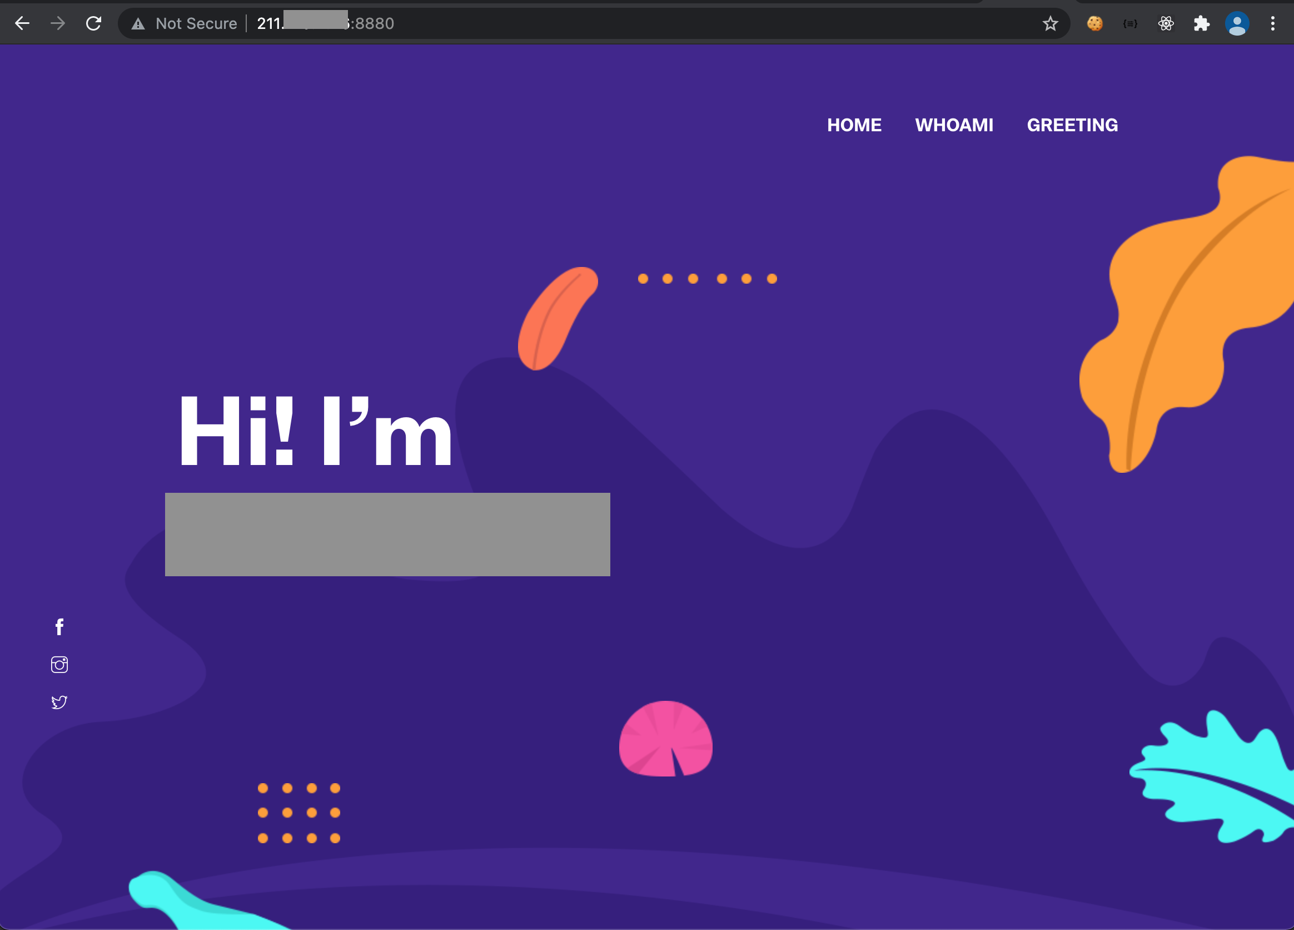Go to the HOME nav item

click(x=854, y=125)
